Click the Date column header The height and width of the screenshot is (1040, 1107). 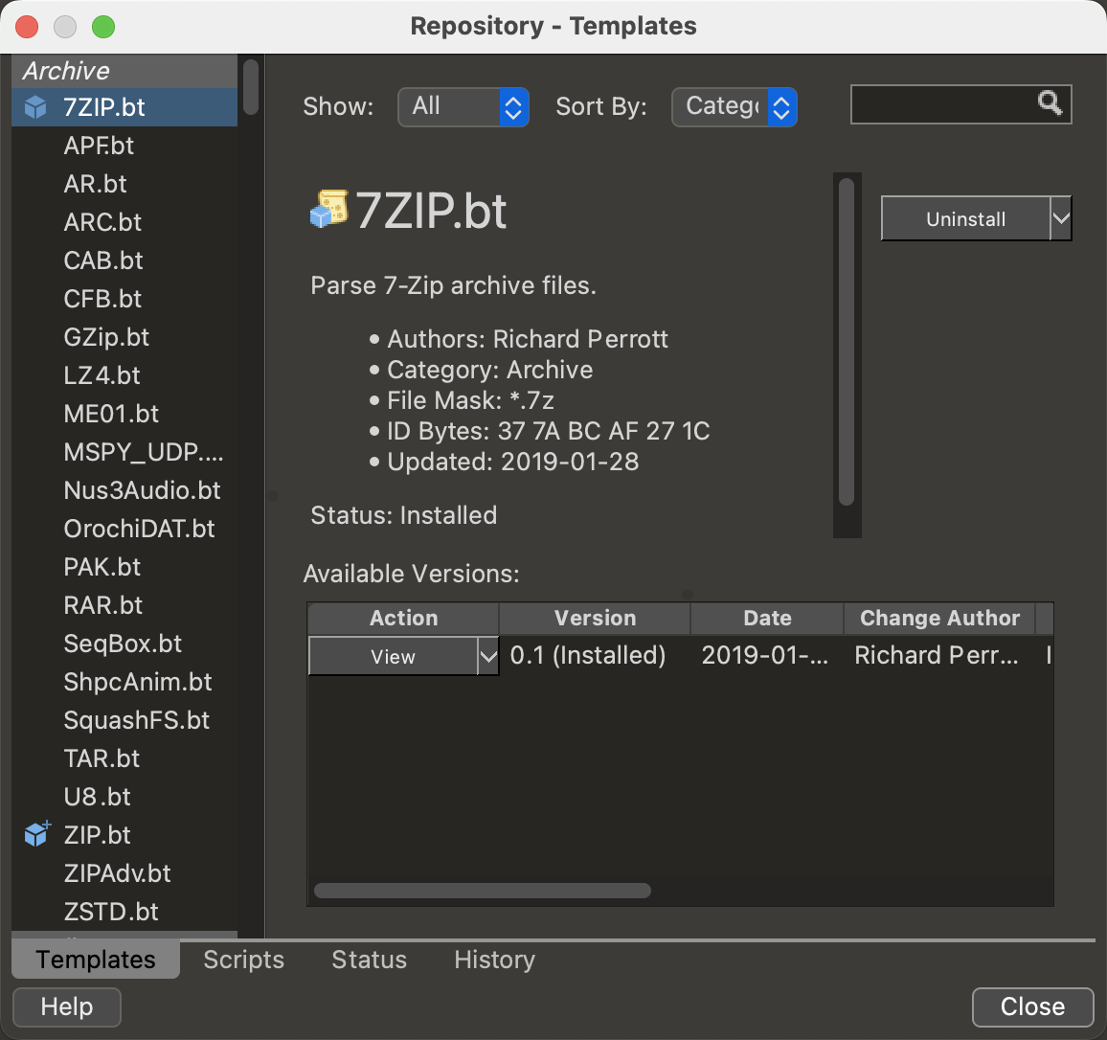click(767, 618)
